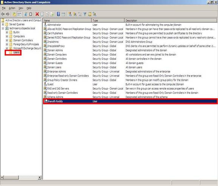Create a new user with toolbar icon

(70, 14)
